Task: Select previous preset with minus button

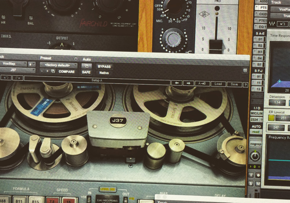Action: (42, 71)
